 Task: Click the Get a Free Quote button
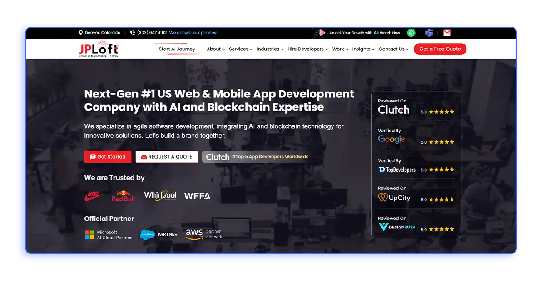(440, 49)
